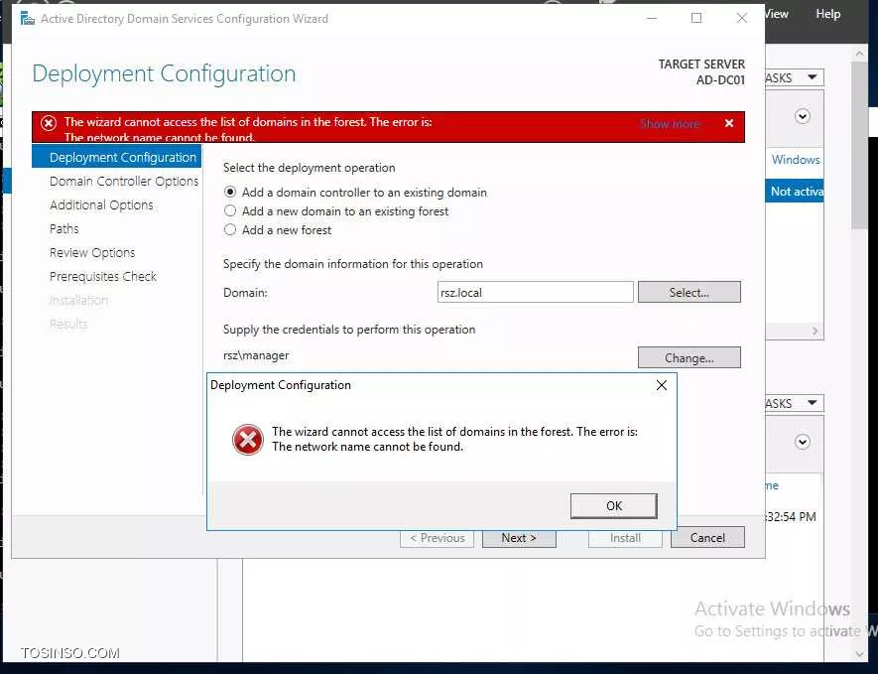The image size is (878, 674).
Task: Open the Paths step
Action: (63, 228)
